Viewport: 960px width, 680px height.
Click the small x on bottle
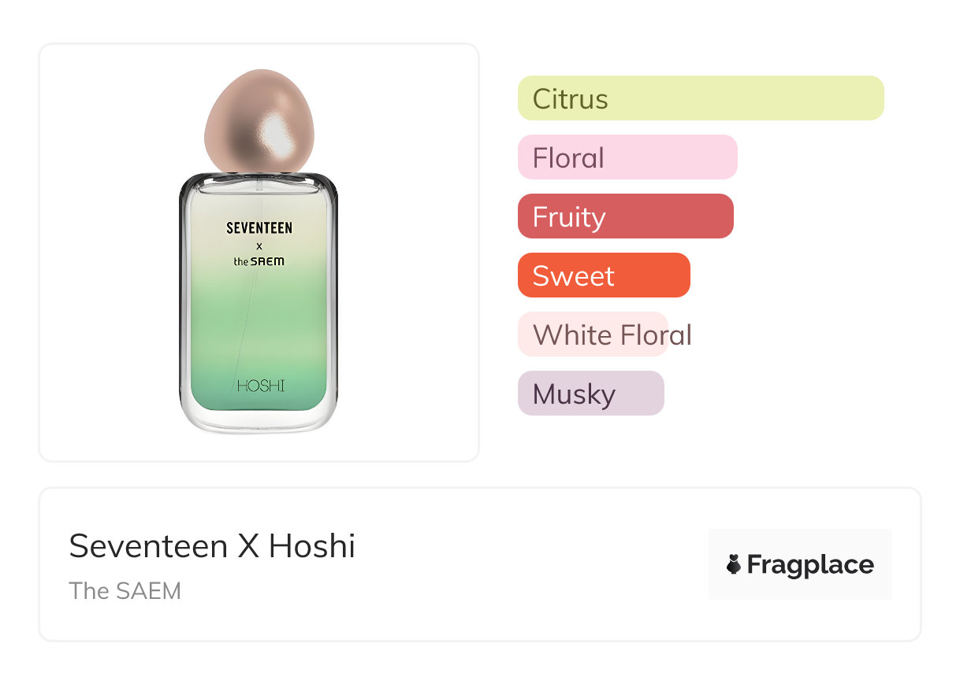click(259, 246)
